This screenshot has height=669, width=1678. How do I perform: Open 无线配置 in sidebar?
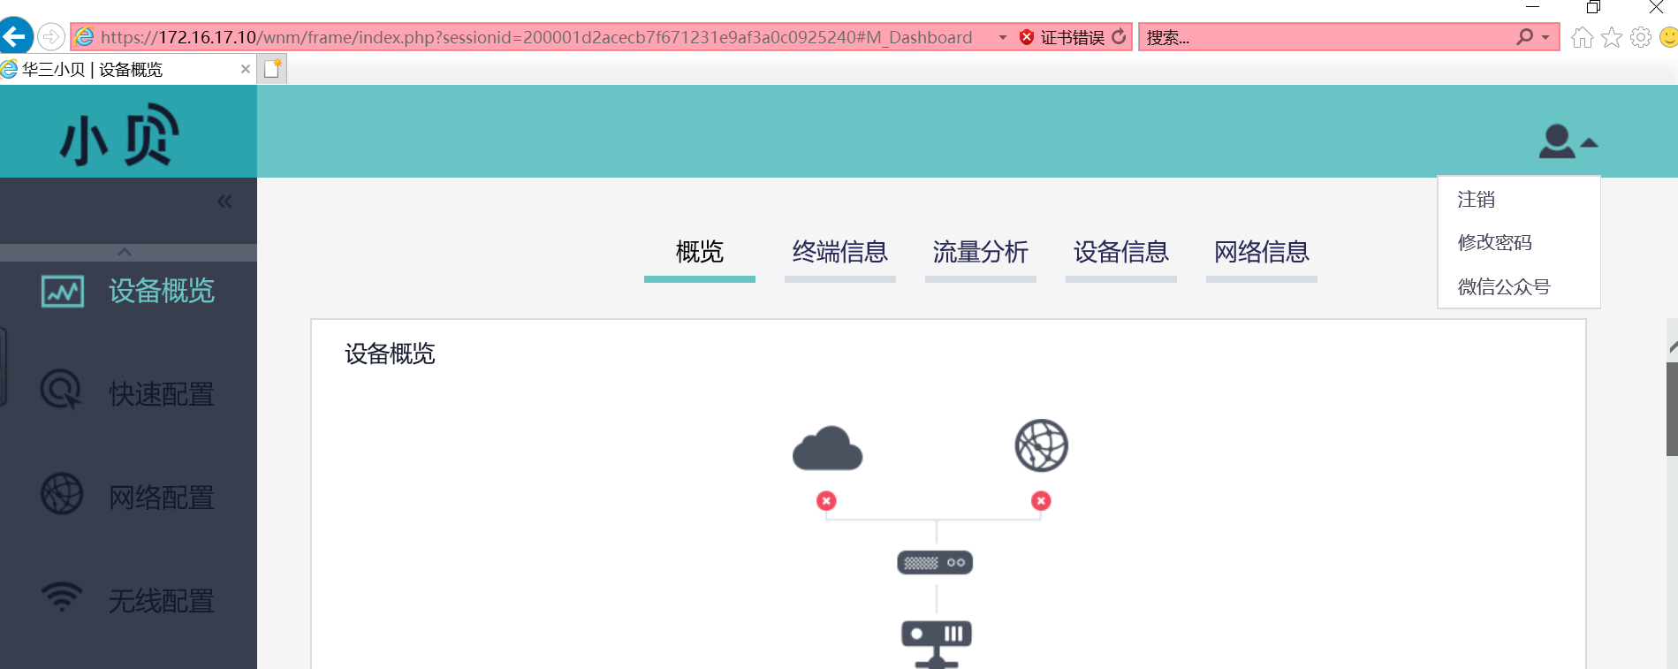coord(162,601)
